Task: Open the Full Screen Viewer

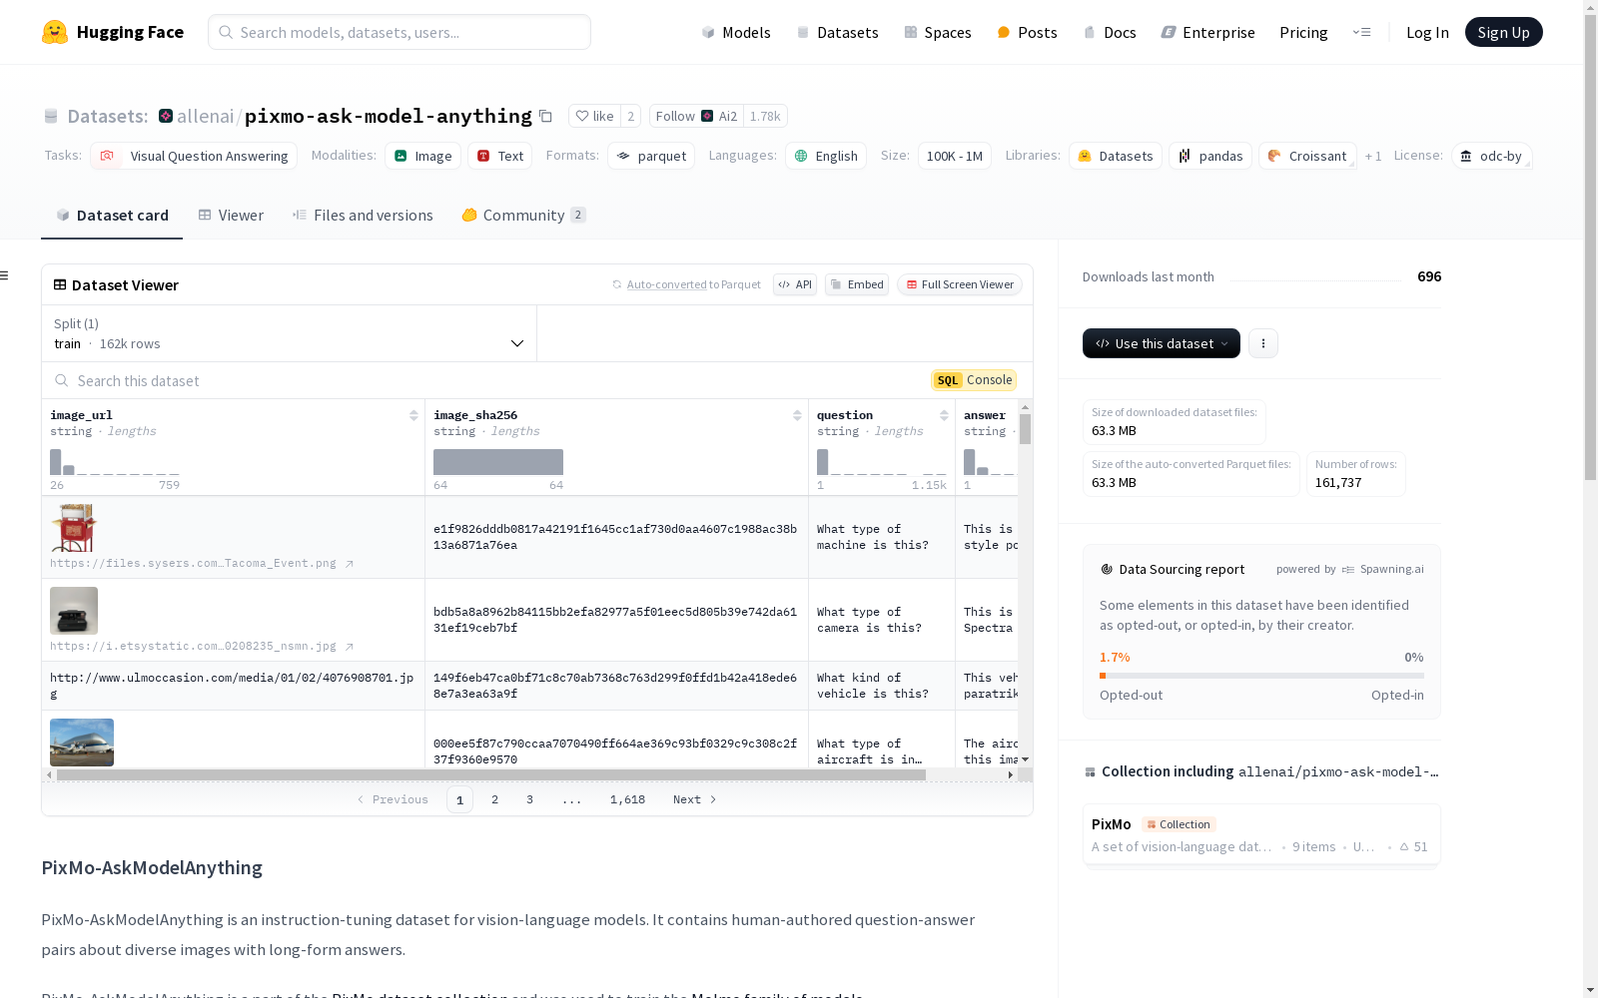Action: [x=960, y=284]
